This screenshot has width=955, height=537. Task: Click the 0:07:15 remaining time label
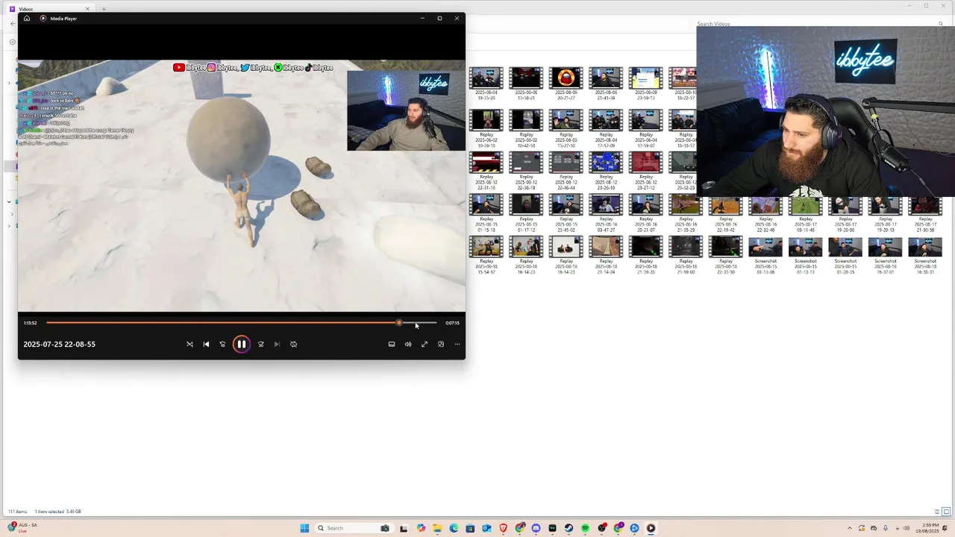pos(452,323)
